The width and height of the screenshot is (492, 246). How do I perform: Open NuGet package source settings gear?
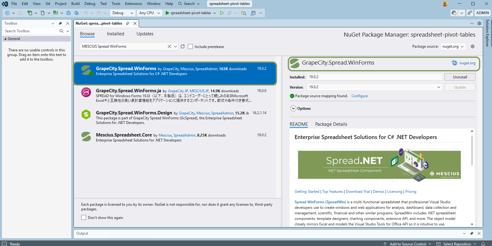click(x=473, y=46)
